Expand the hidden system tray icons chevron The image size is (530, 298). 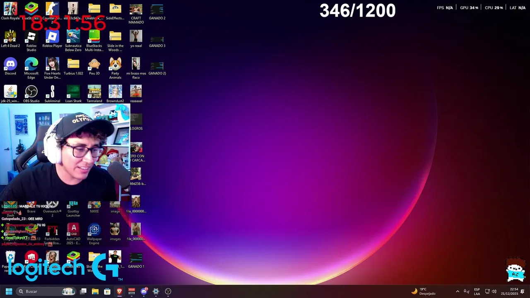pyautogui.click(x=458, y=291)
